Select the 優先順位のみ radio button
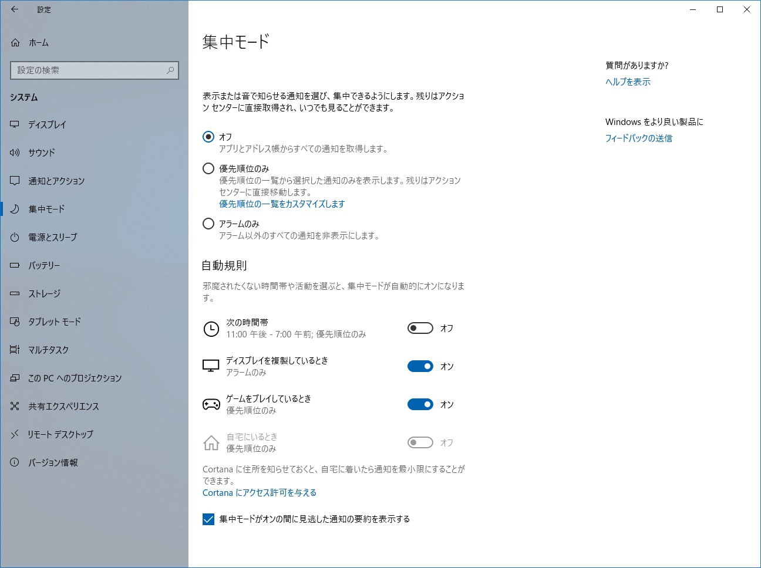761x568 pixels. (x=208, y=168)
